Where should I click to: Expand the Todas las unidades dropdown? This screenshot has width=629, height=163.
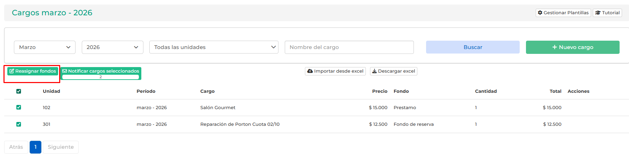tap(214, 47)
